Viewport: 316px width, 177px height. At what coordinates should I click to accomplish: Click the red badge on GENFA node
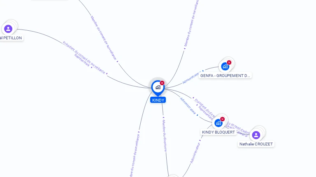tap(229, 63)
